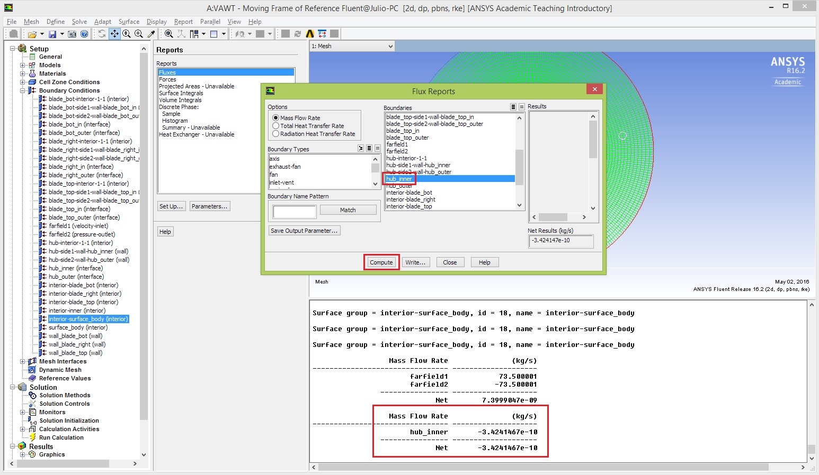
Task: Click the Materials flask icon in tree
Action: tap(32, 74)
